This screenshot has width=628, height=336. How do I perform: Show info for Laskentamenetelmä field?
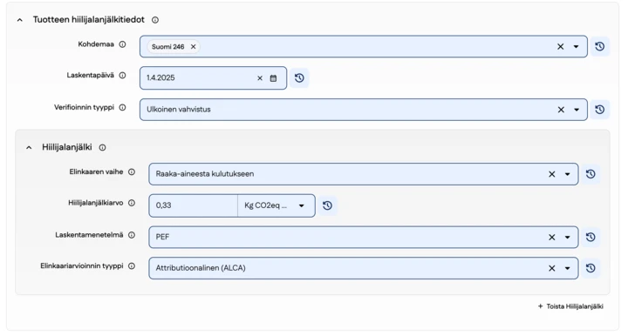click(x=132, y=235)
